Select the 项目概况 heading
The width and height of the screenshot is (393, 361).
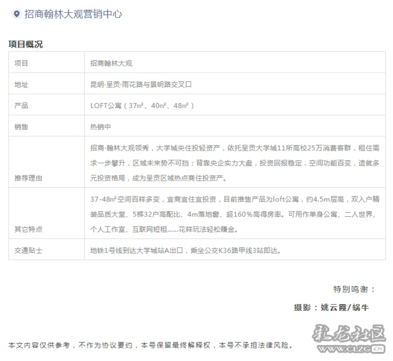pos(26,44)
